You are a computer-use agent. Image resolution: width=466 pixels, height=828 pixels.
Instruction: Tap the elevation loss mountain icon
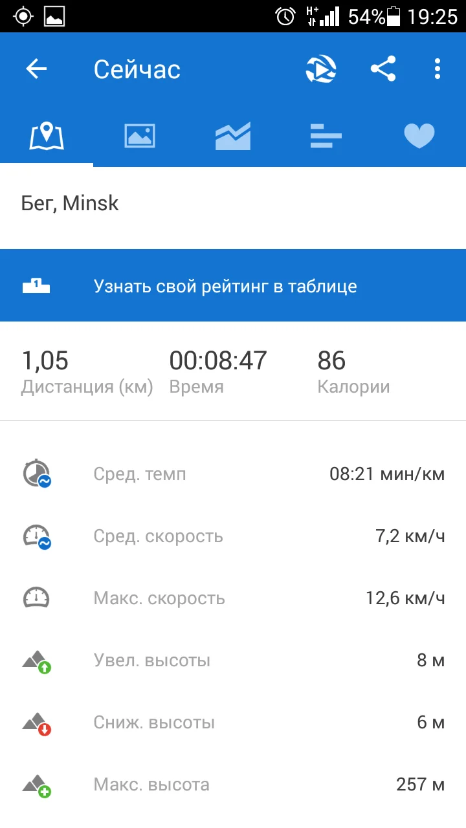click(x=37, y=723)
